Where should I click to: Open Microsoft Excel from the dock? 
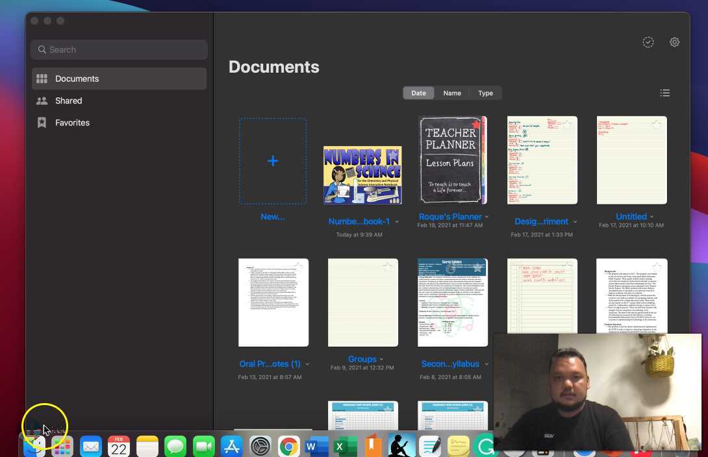(x=345, y=447)
